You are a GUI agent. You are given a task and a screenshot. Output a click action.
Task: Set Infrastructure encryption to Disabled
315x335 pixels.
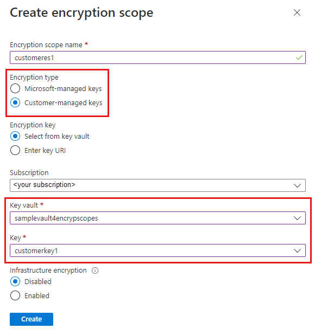tap(15, 281)
